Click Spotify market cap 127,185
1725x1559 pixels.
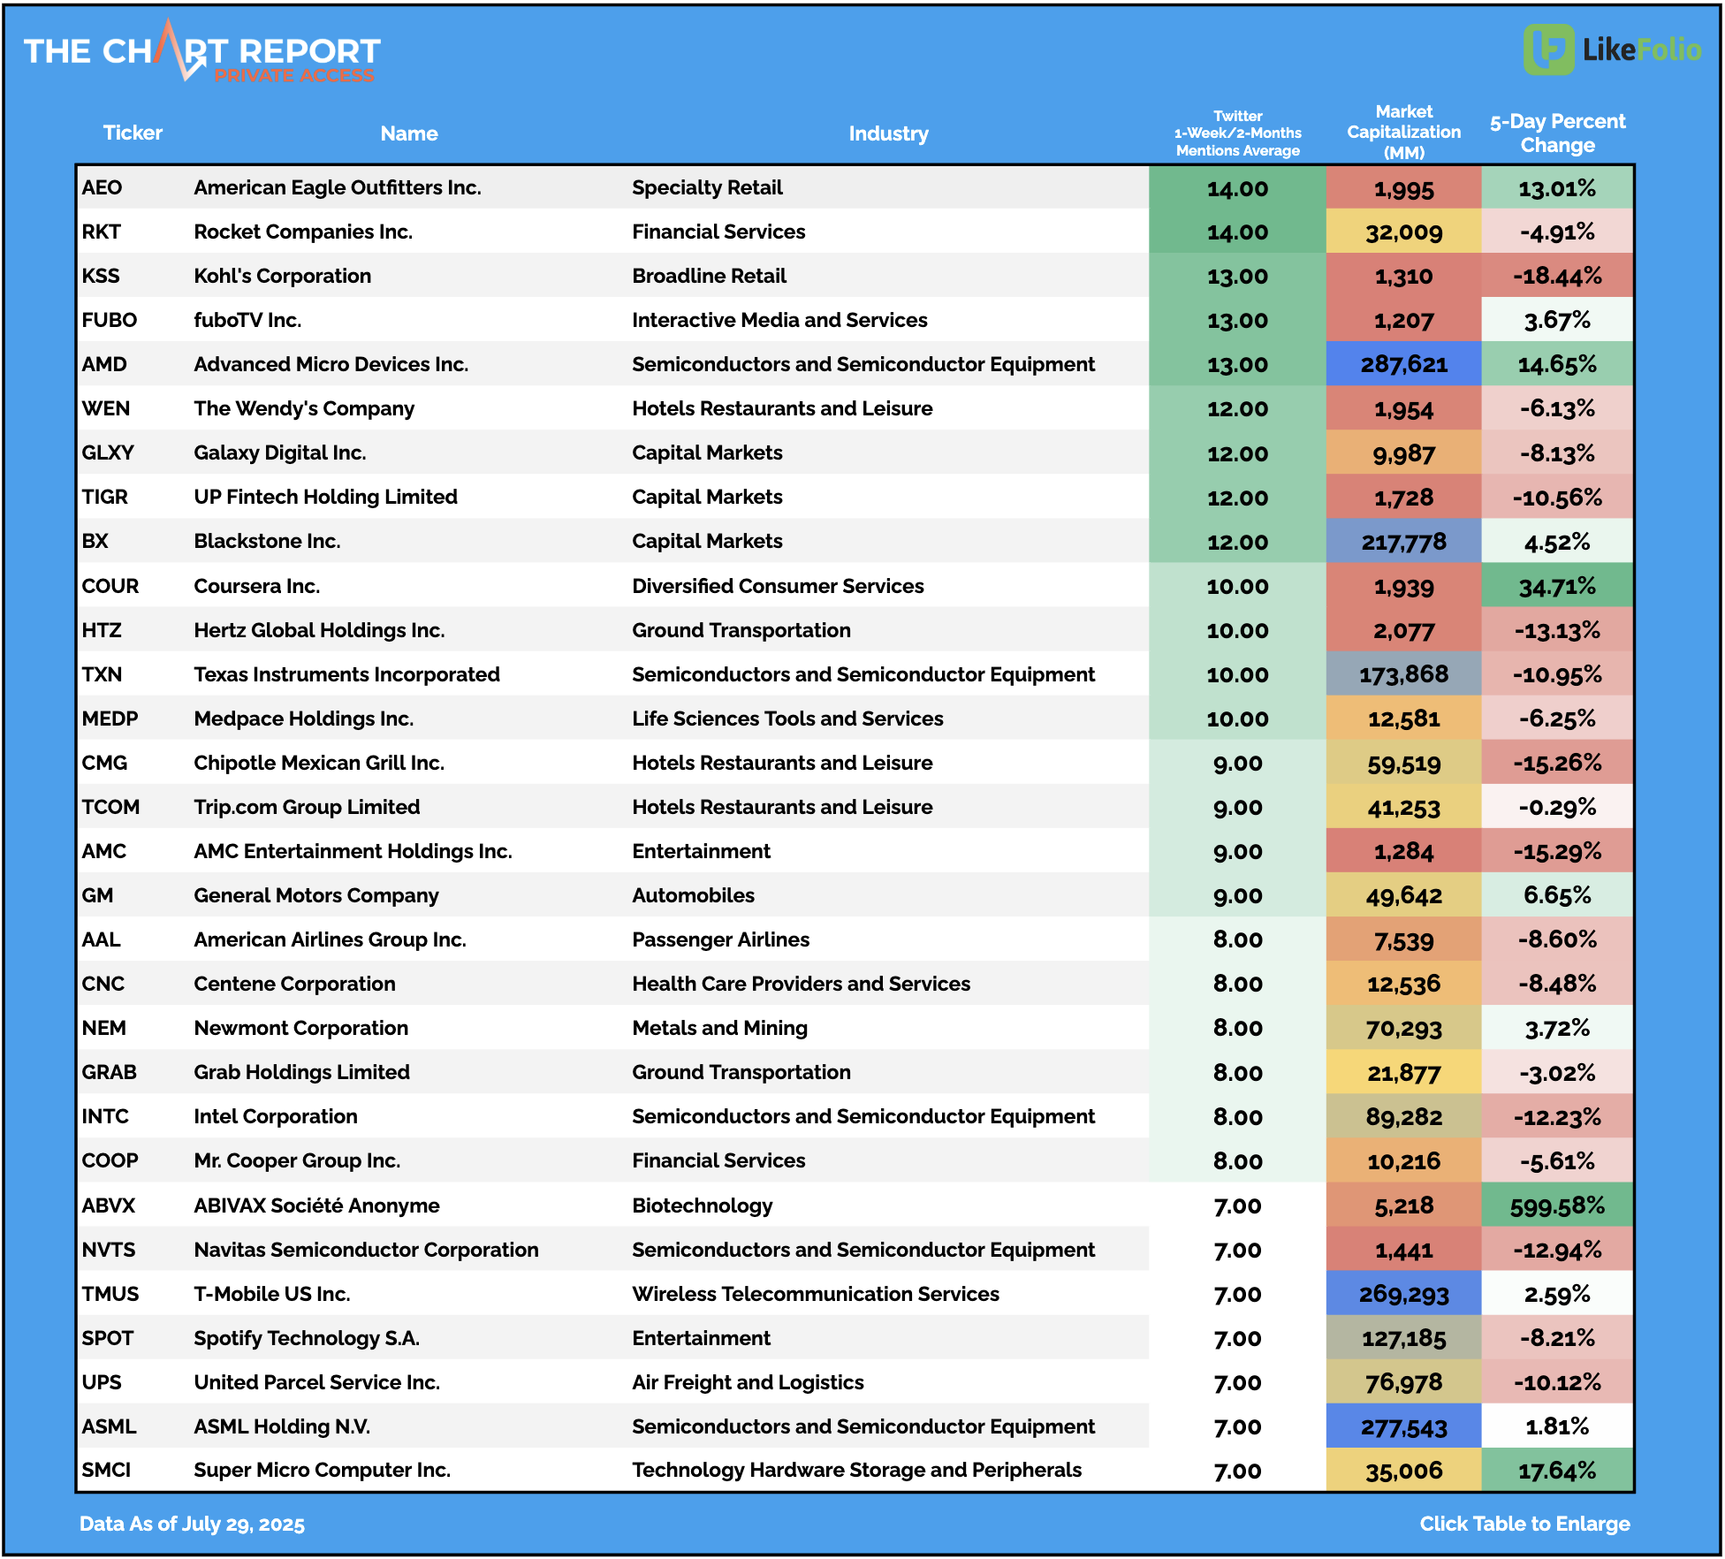pyautogui.click(x=1403, y=1338)
